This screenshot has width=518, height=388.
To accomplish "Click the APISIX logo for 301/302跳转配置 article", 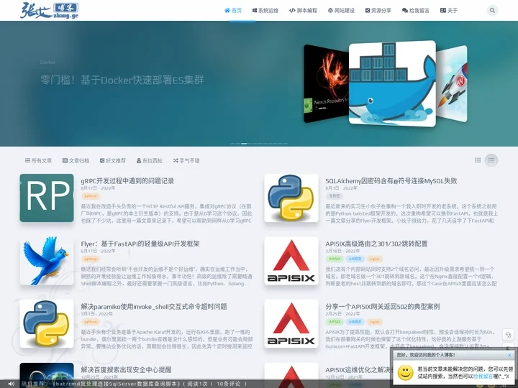I will 291,261.
